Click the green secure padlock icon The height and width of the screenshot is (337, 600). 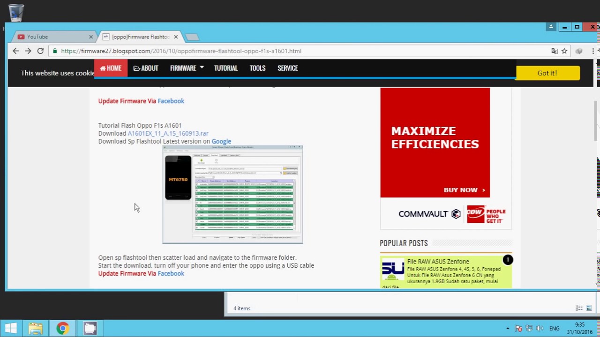[55, 51]
